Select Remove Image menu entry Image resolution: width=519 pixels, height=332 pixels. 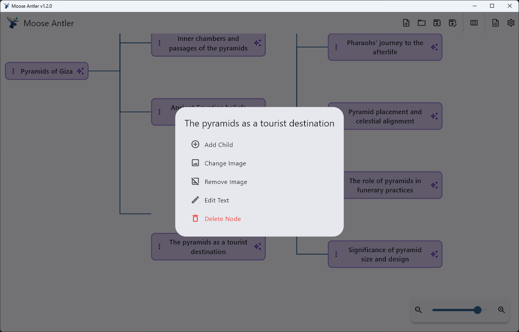pos(259,182)
